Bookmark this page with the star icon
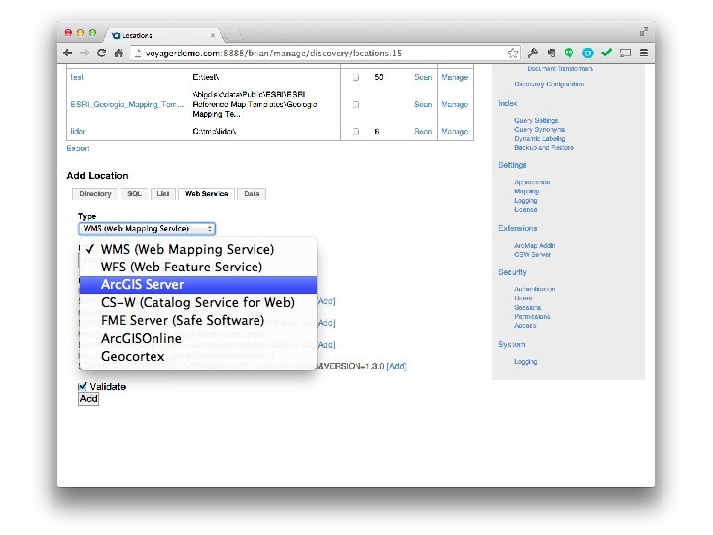 pyautogui.click(x=513, y=53)
